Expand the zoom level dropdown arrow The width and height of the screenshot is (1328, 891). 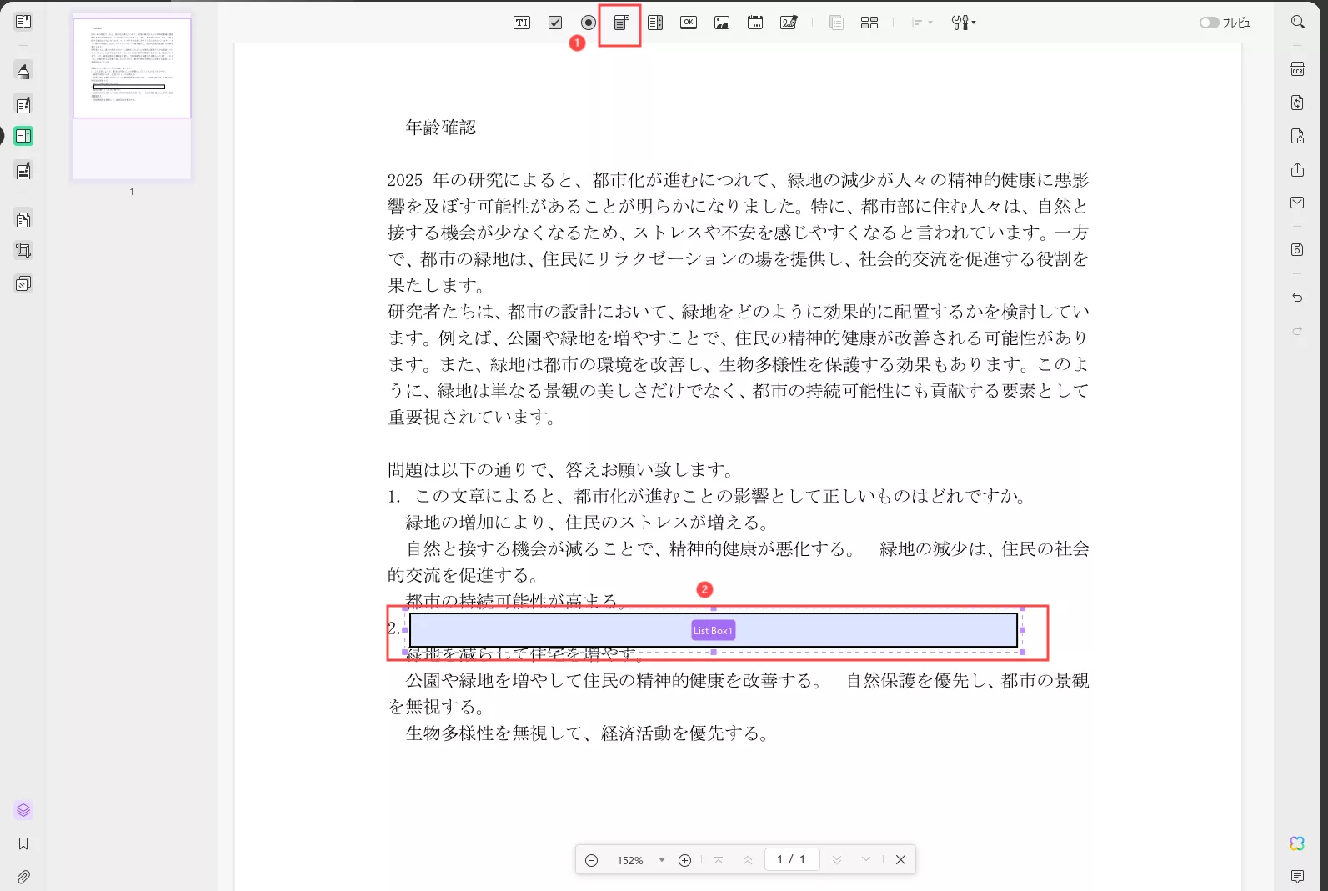[662, 860]
